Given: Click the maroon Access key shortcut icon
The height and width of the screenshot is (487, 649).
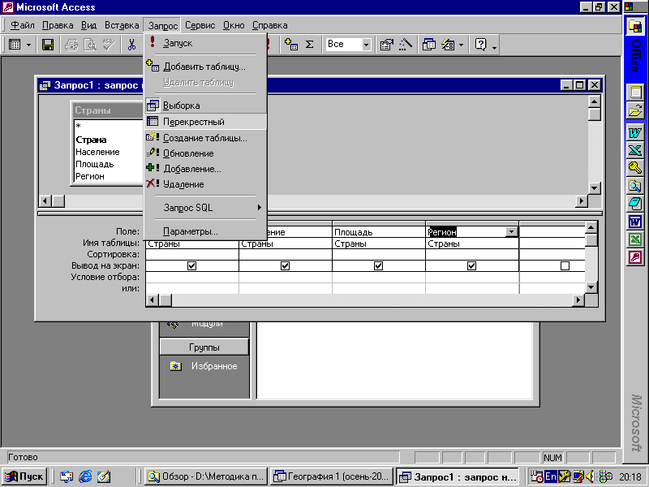Looking at the screenshot, I should [635, 257].
